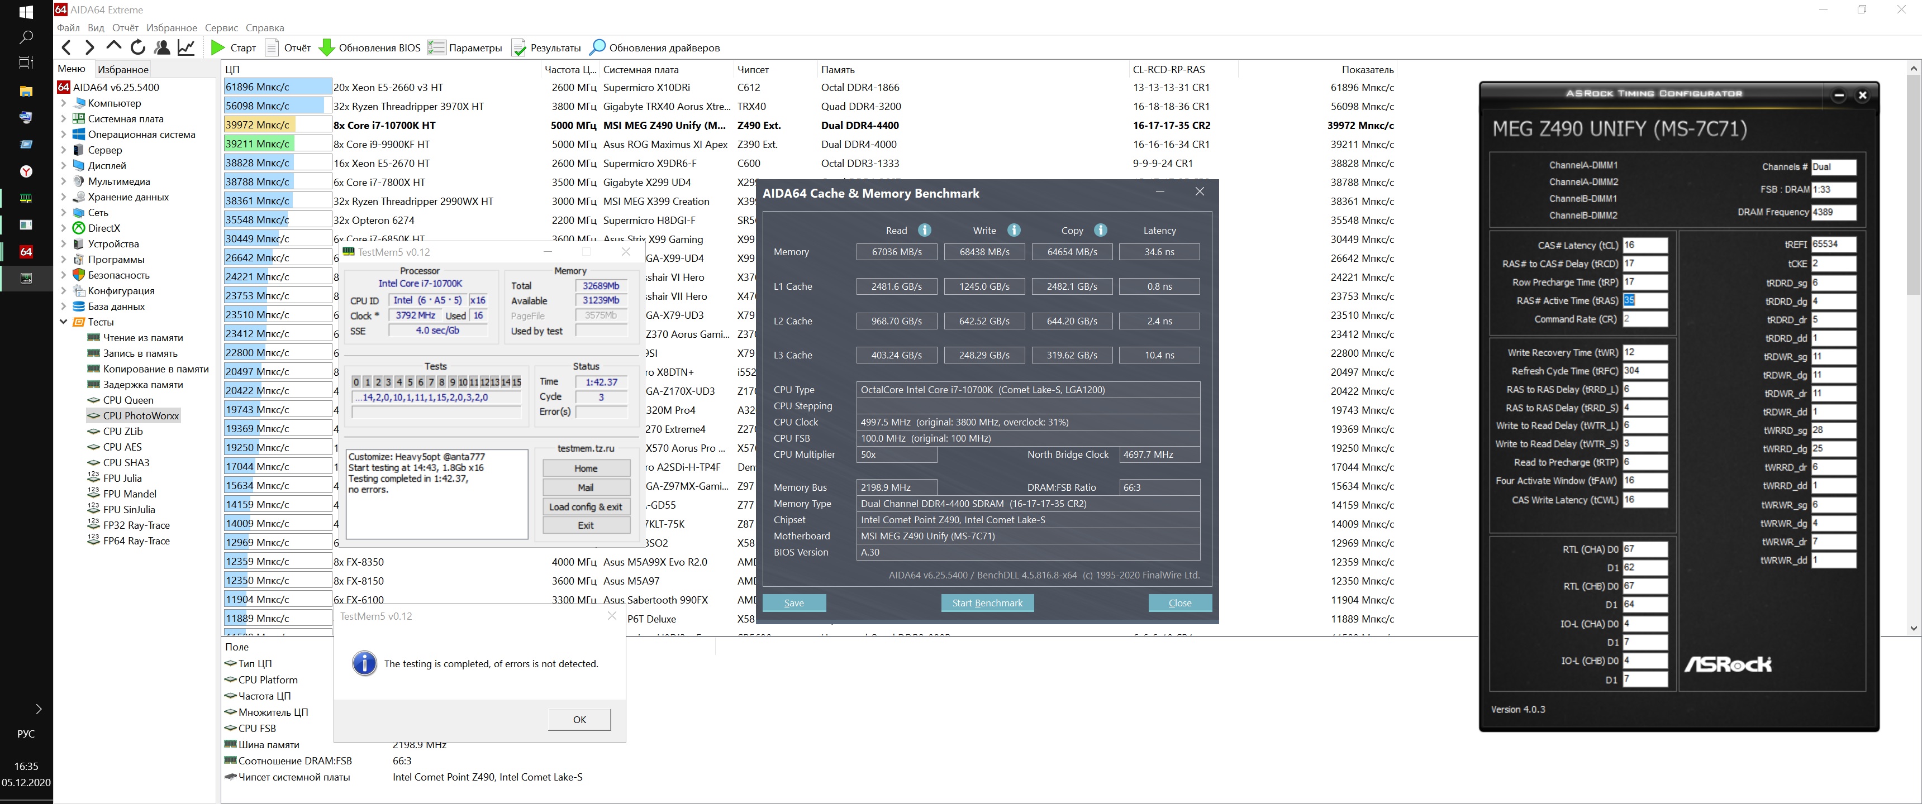Click the refresh arrow toolbar icon
The height and width of the screenshot is (804, 1922).
pos(138,47)
